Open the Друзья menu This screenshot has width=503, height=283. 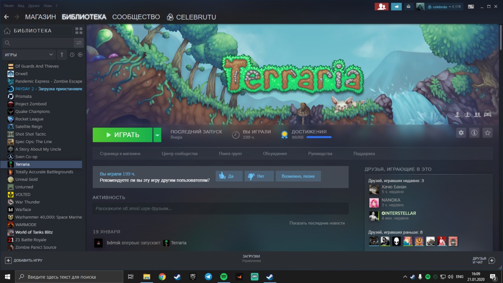click(34, 6)
